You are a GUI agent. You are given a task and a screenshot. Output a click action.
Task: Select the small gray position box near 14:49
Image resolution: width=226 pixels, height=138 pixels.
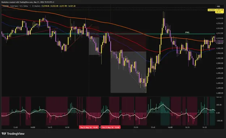[x=94, y=46]
